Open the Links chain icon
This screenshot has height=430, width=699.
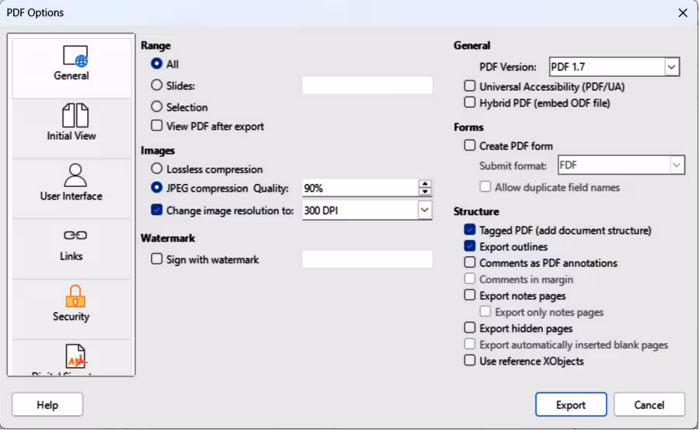[x=75, y=235]
